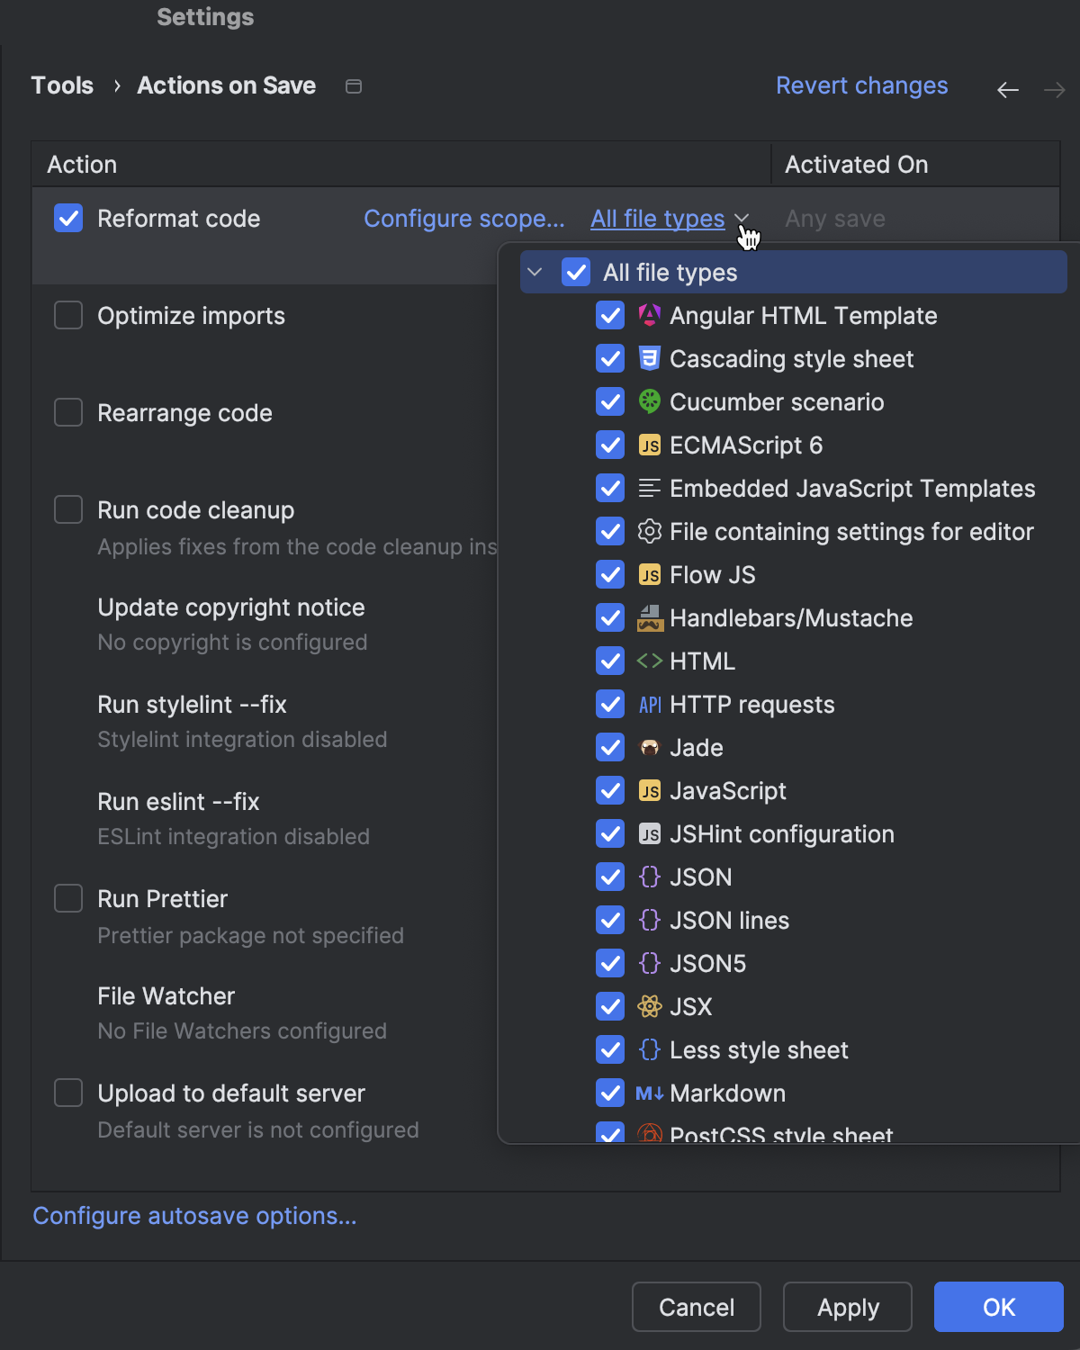This screenshot has height=1350, width=1080.
Task: Click the Revert changes link
Action: click(861, 85)
